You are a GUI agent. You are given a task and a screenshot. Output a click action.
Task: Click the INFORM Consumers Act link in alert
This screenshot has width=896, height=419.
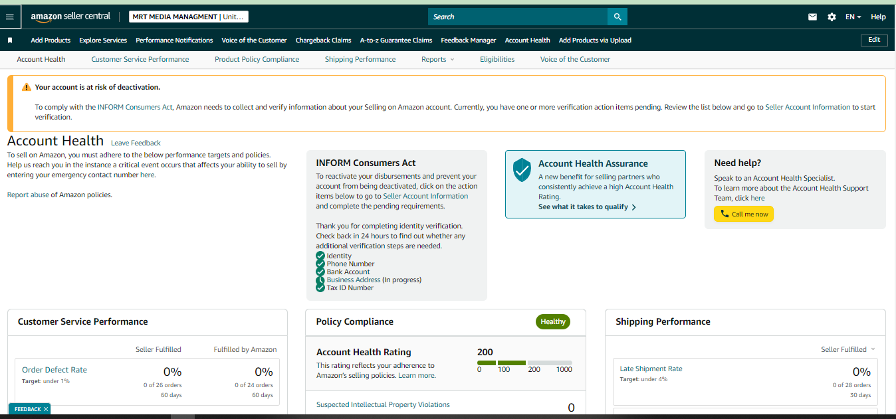(x=135, y=107)
